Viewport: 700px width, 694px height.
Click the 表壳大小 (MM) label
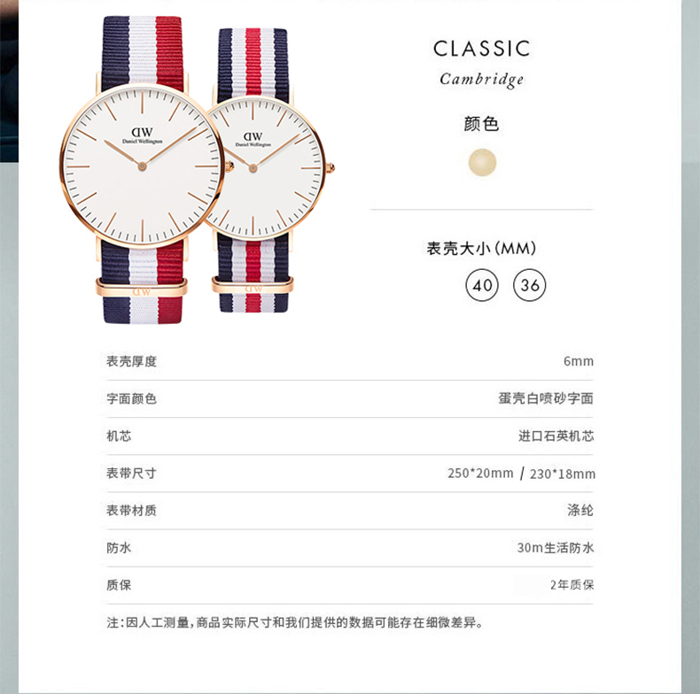point(481,249)
